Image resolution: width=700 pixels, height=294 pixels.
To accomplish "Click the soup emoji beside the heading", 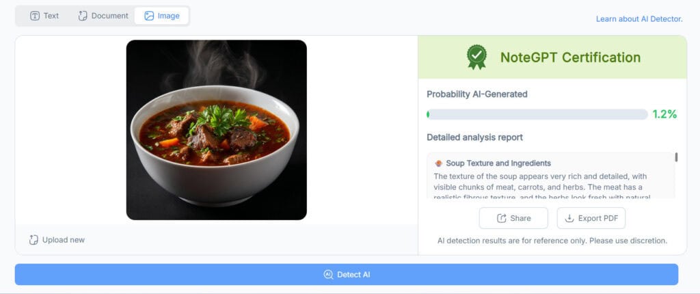I will pos(438,163).
